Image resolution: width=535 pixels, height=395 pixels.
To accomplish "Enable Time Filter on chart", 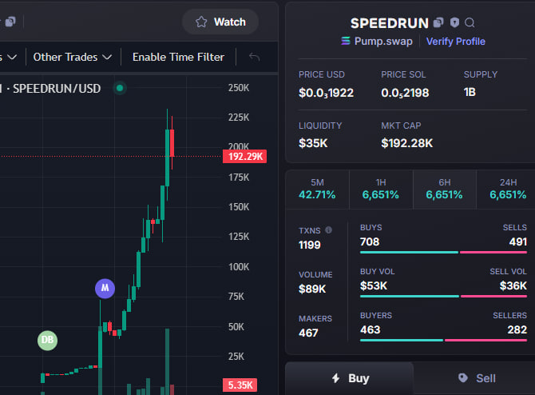I will coord(178,57).
